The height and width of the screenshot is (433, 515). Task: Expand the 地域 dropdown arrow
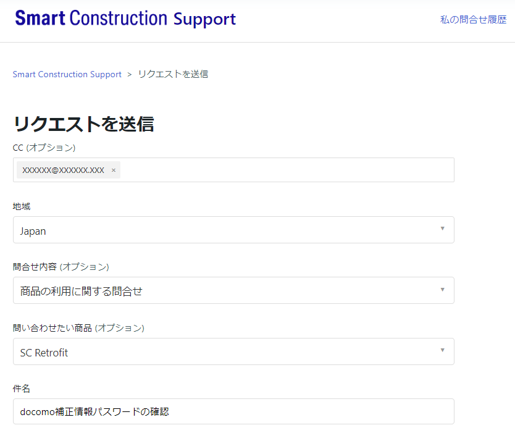pyautogui.click(x=442, y=229)
